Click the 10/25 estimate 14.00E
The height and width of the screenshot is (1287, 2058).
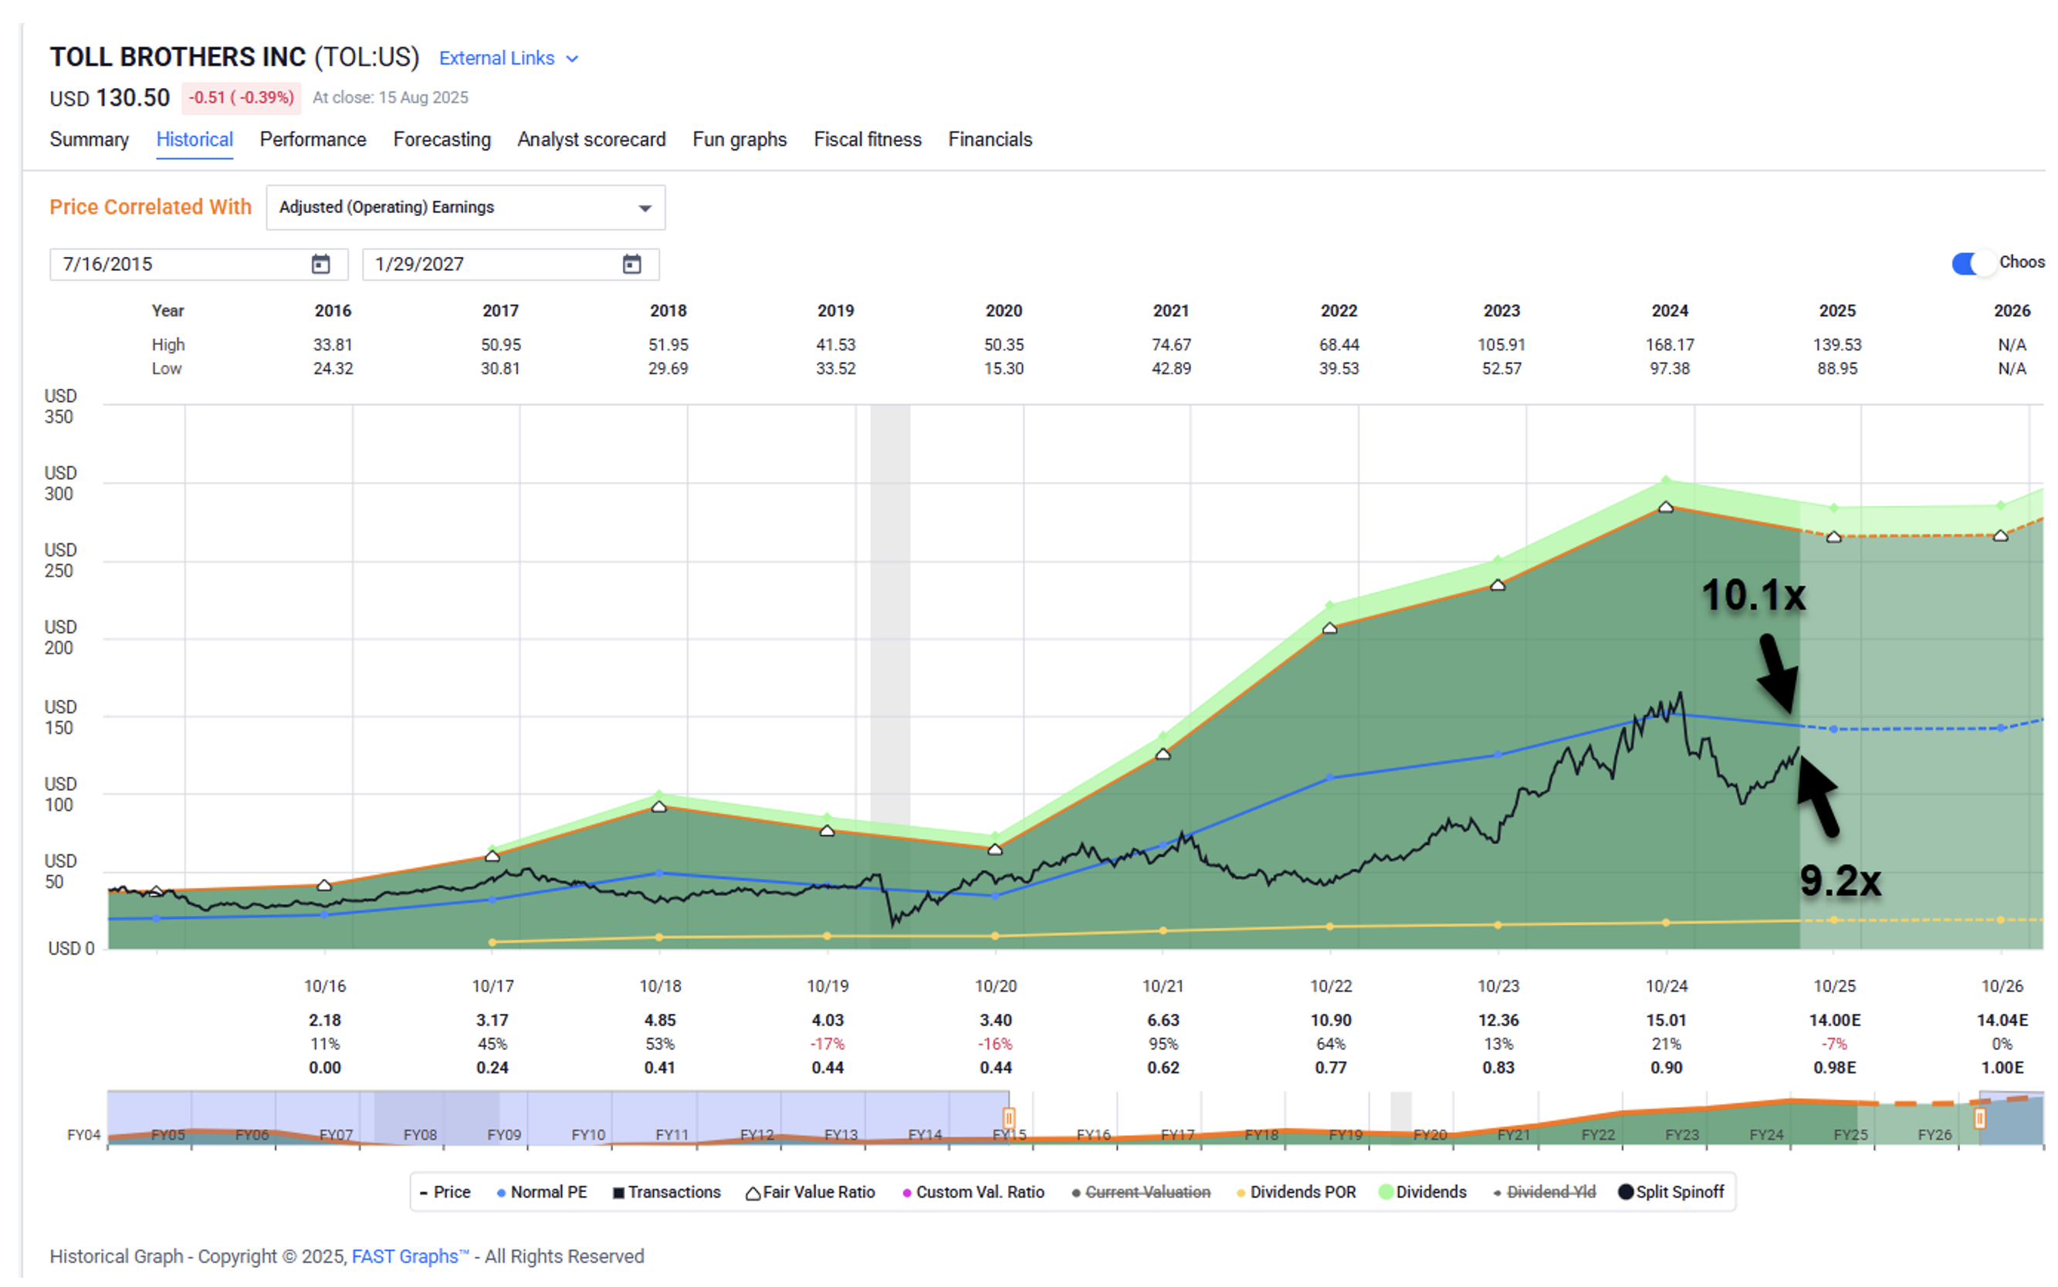[1834, 1020]
